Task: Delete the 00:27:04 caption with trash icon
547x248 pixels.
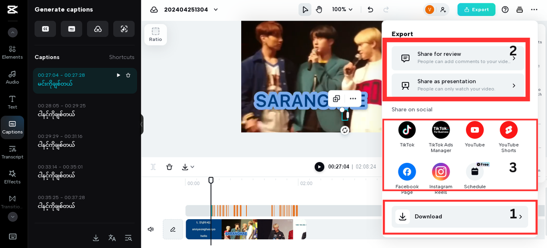Action: click(x=128, y=75)
